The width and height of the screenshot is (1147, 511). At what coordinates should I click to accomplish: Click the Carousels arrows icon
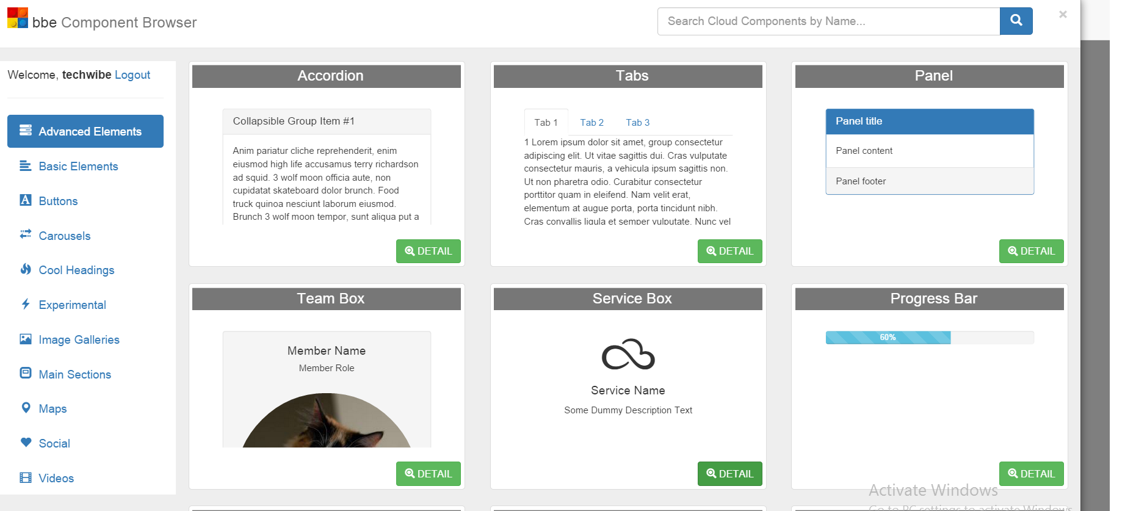tap(26, 234)
